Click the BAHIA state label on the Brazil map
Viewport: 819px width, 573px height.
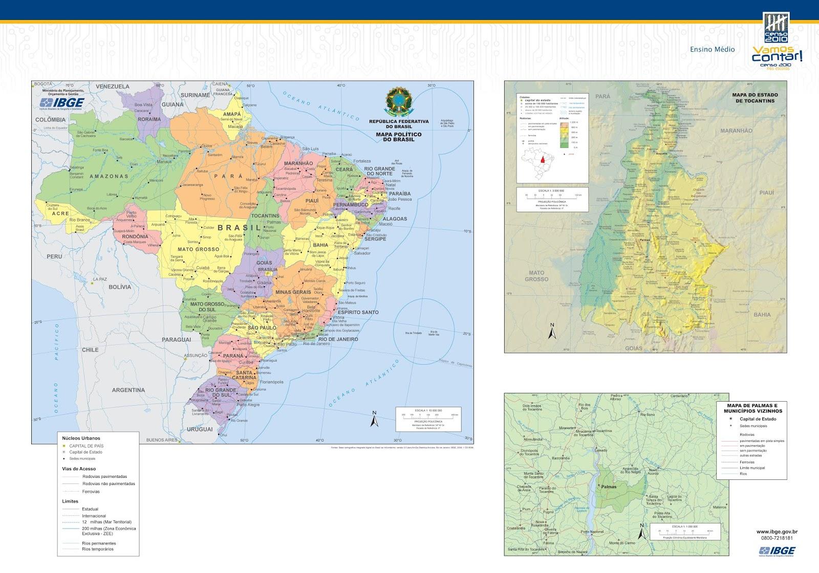coord(320,245)
